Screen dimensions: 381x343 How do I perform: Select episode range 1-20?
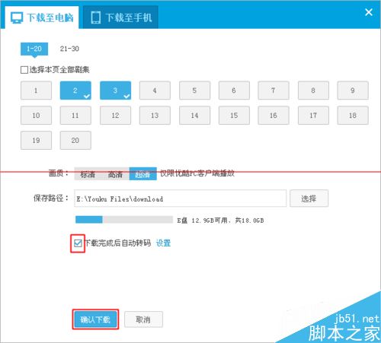[x=34, y=49]
